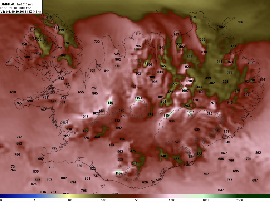Screen dimensions: 270x202
Task: Click the map value '795'
Action: tap(54, 148)
